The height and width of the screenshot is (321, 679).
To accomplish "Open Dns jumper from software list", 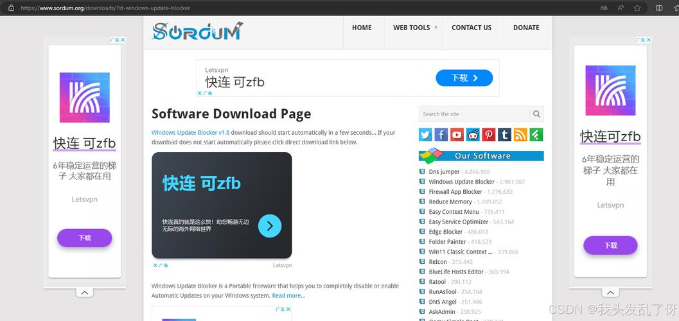I will [444, 172].
